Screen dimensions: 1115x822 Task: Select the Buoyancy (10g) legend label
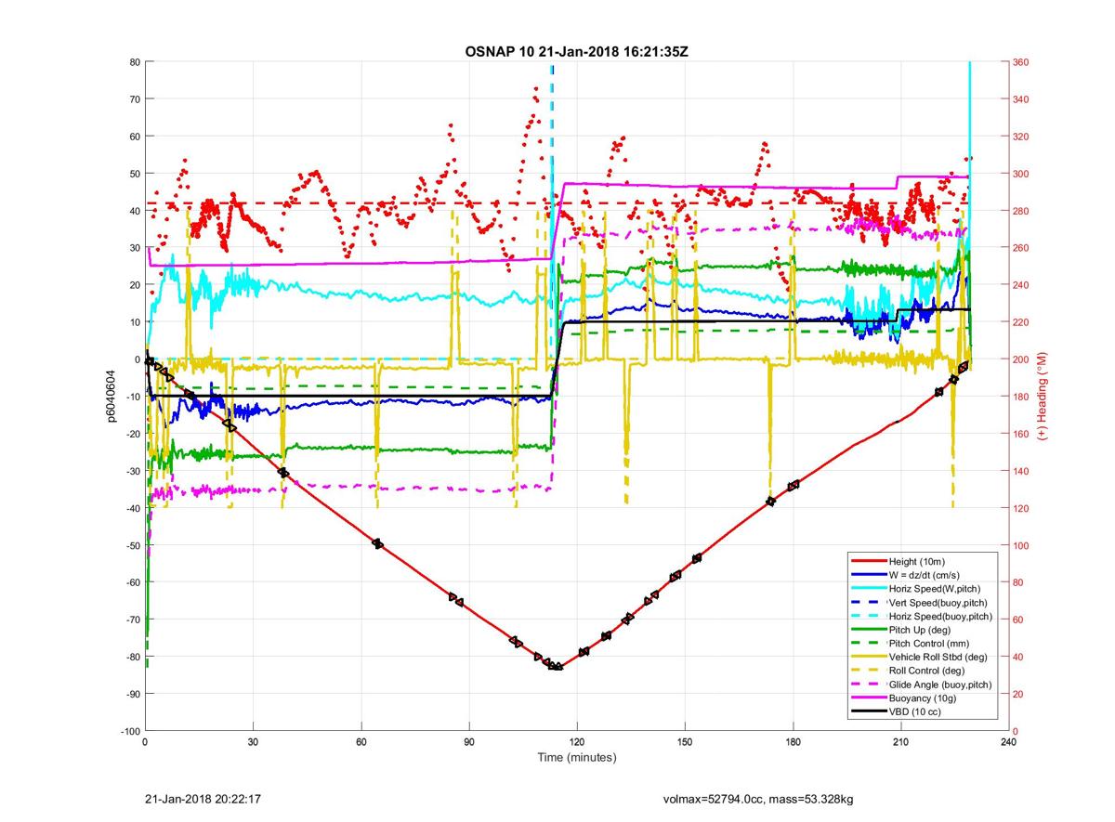pos(924,698)
